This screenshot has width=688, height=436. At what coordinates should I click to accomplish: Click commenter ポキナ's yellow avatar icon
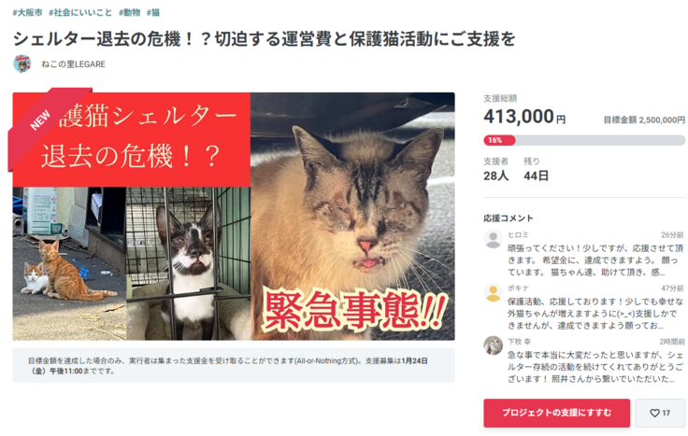point(493,293)
